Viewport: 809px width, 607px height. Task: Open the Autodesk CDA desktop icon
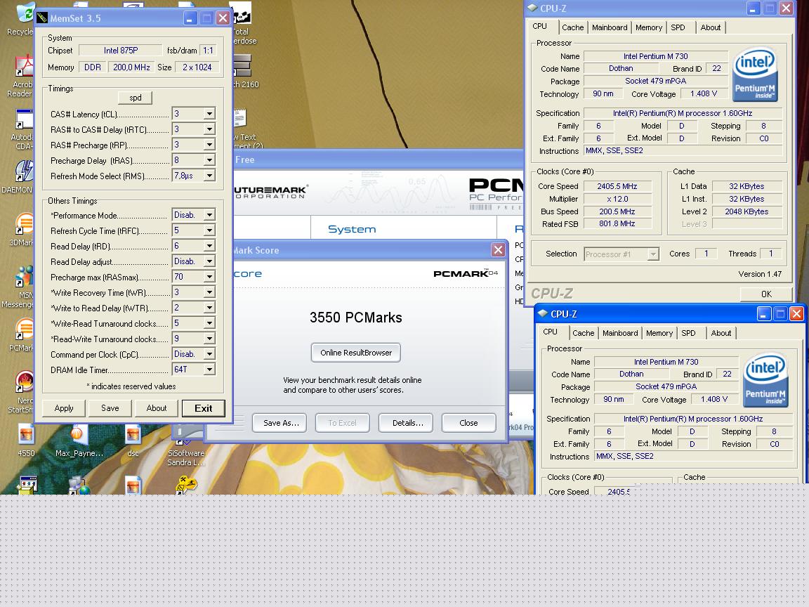(24, 119)
